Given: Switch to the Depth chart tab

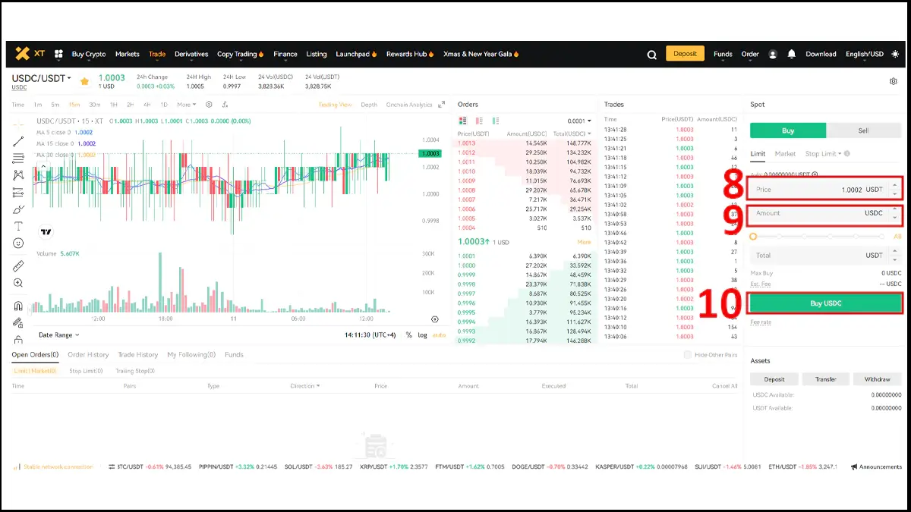Looking at the screenshot, I should 369,105.
